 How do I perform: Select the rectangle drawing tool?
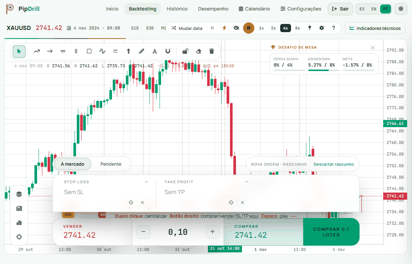tap(89, 52)
